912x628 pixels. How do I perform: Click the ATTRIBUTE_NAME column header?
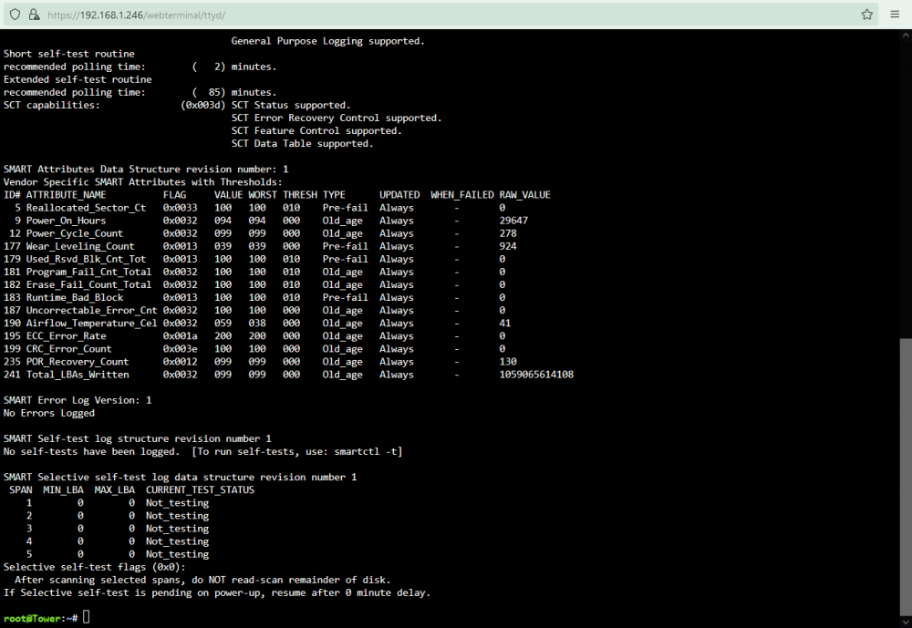66,195
